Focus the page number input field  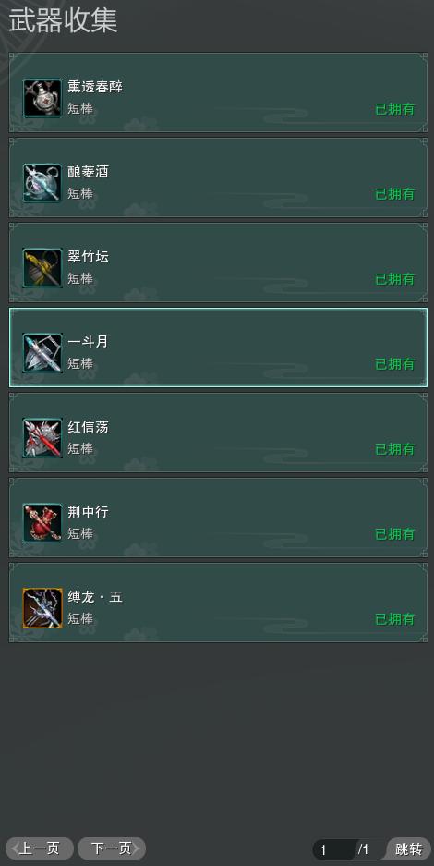[334, 849]
